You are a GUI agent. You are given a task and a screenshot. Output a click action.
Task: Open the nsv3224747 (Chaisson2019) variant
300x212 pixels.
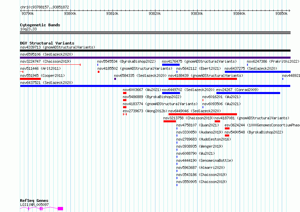[46, 61]
